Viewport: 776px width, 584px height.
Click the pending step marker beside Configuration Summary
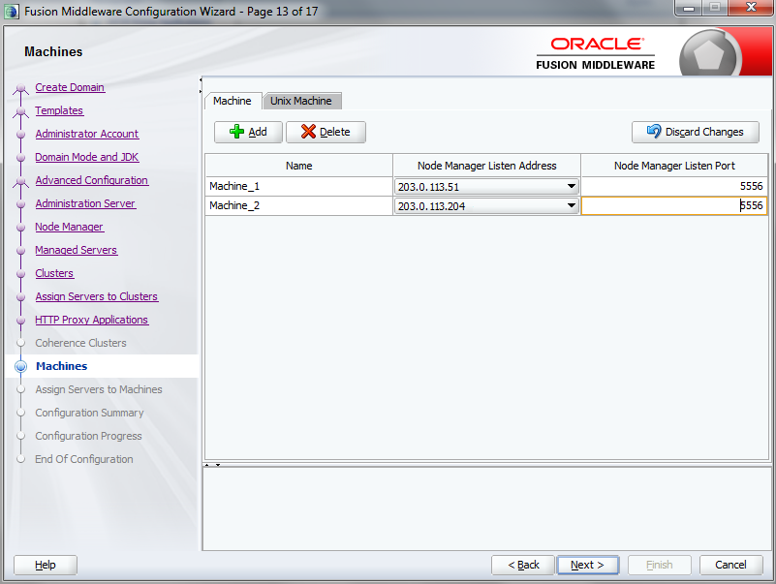tap(20, 413)
